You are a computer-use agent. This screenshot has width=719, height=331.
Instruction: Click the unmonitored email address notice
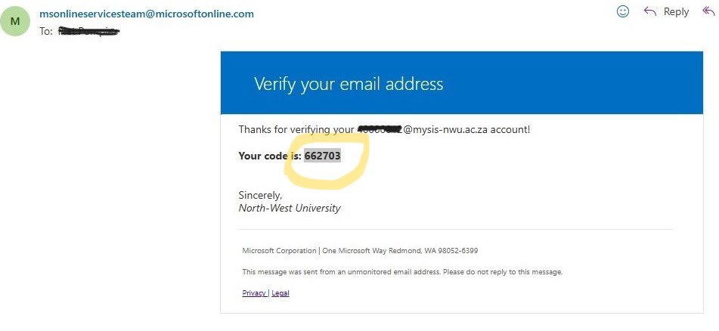402,272
